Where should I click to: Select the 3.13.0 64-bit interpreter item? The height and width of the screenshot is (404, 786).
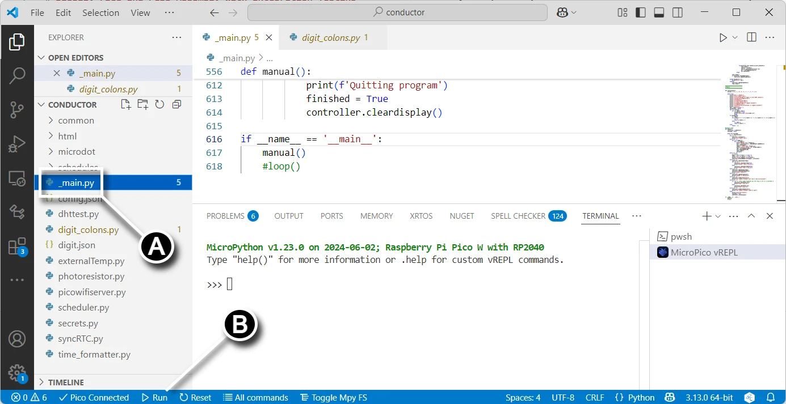tap(709, 397)
